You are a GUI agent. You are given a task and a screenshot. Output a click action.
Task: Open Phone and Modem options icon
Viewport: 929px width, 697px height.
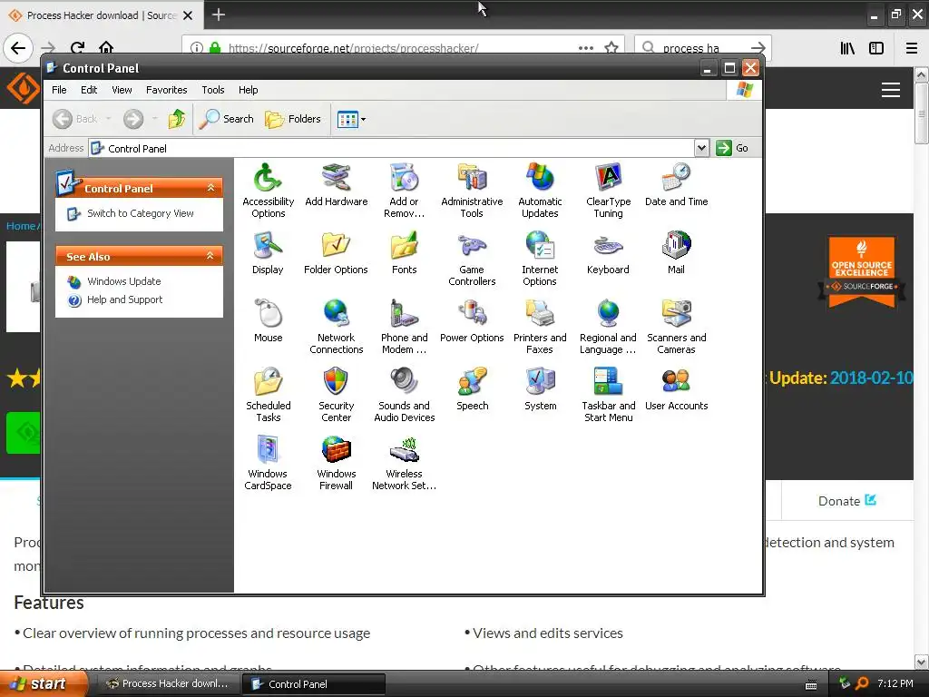point(404,327)
